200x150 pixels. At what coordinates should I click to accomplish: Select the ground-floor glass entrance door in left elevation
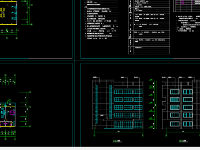[x=118, y=125]
